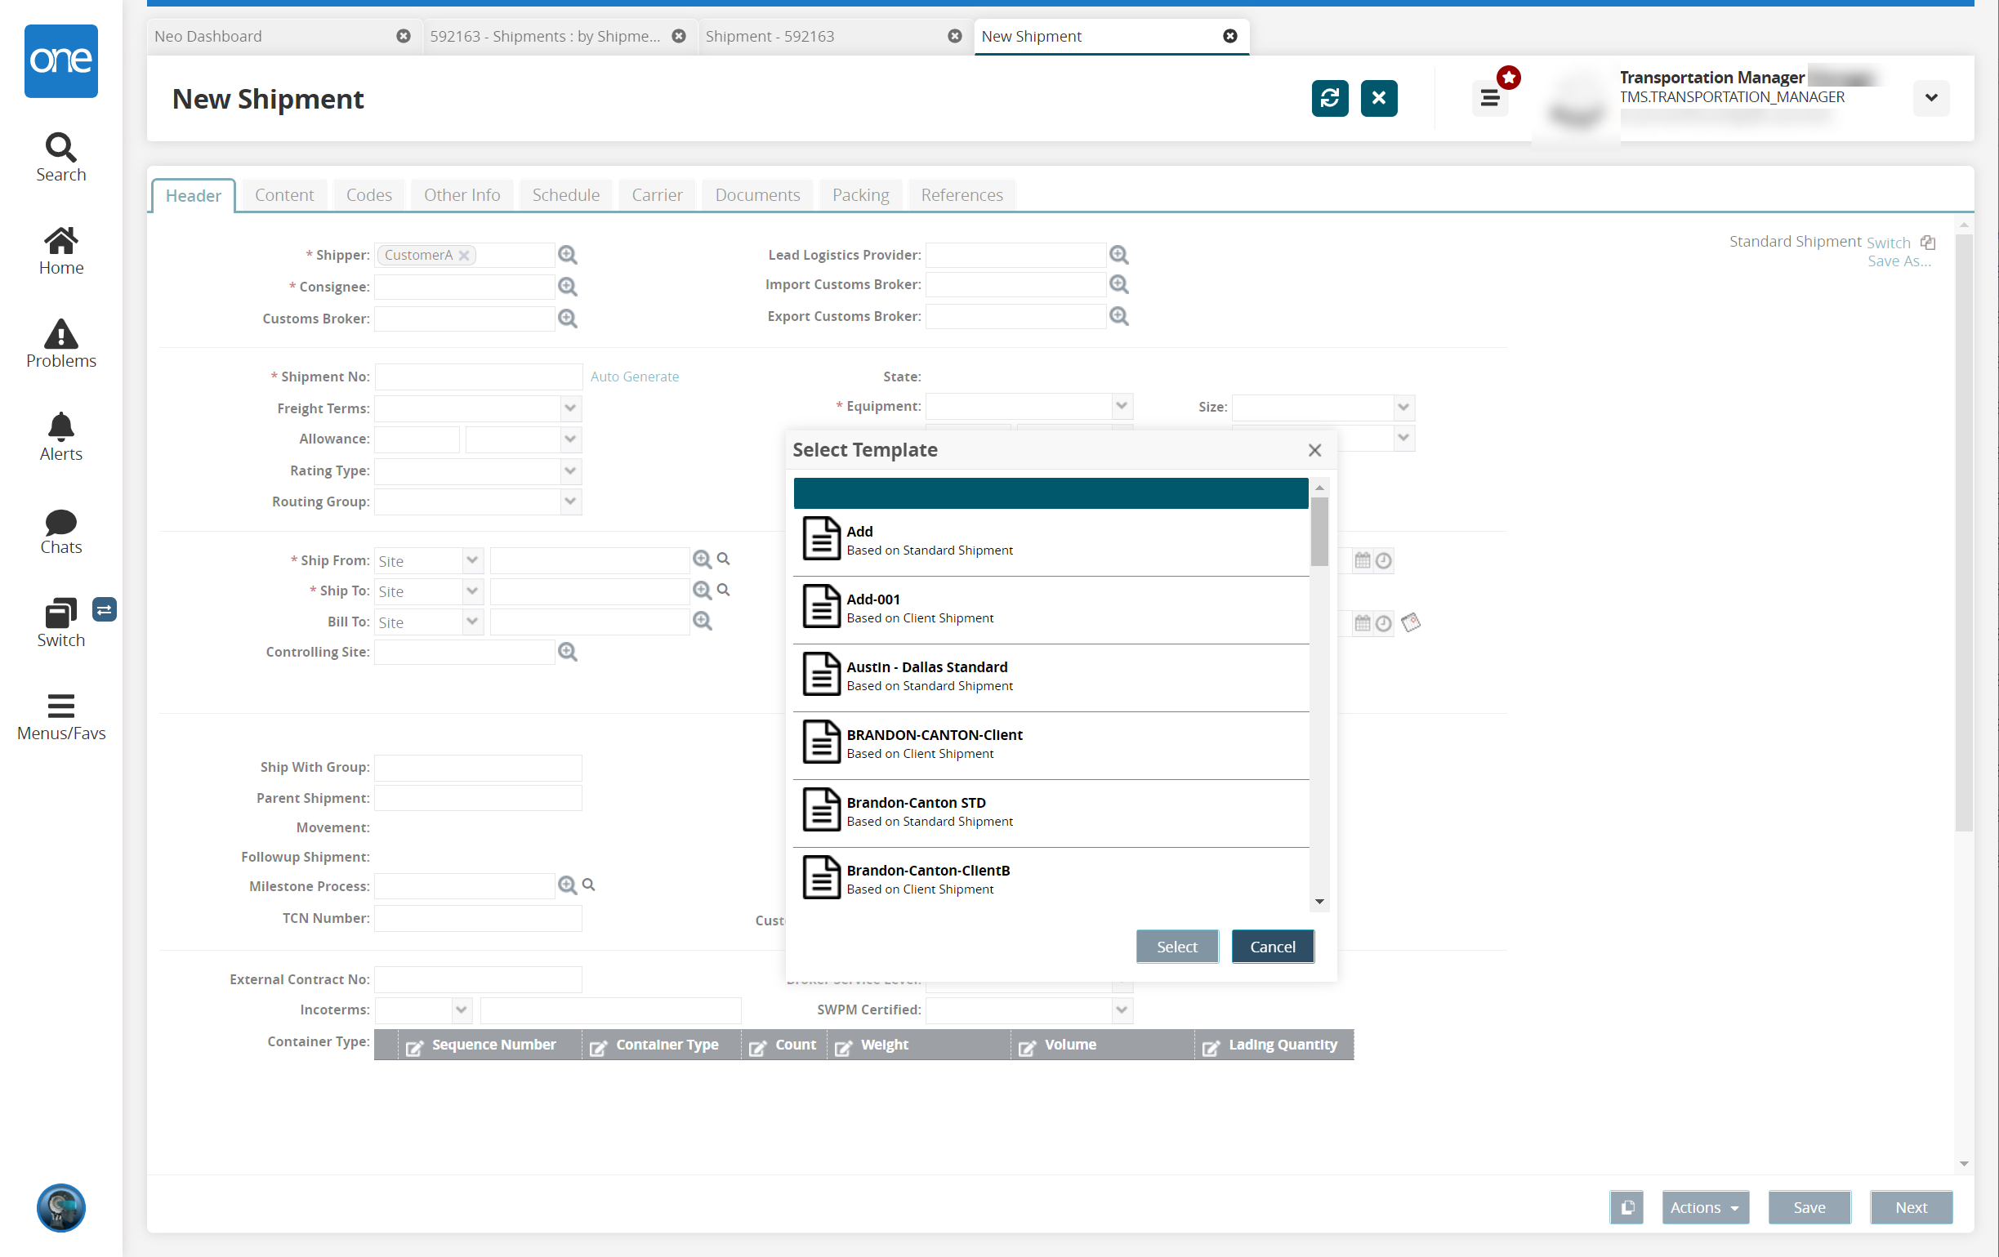Switch to the Schedule tab

pyautogui.click(x=566, y=194)
